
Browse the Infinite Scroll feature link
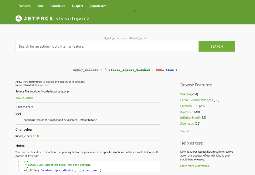pyautogui.click(x=190, y=118)
